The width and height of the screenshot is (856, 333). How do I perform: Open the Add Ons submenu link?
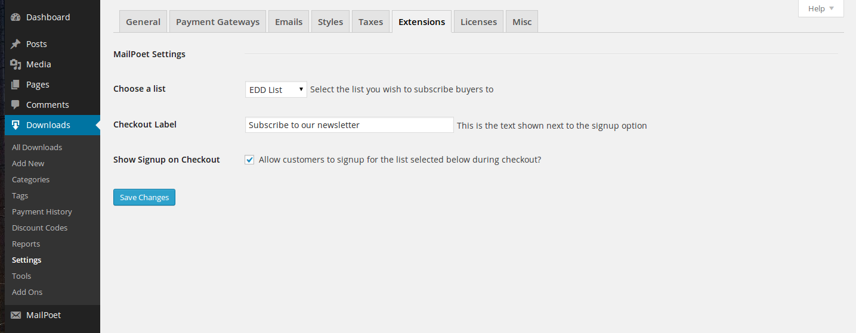click(x=27, y=292)
